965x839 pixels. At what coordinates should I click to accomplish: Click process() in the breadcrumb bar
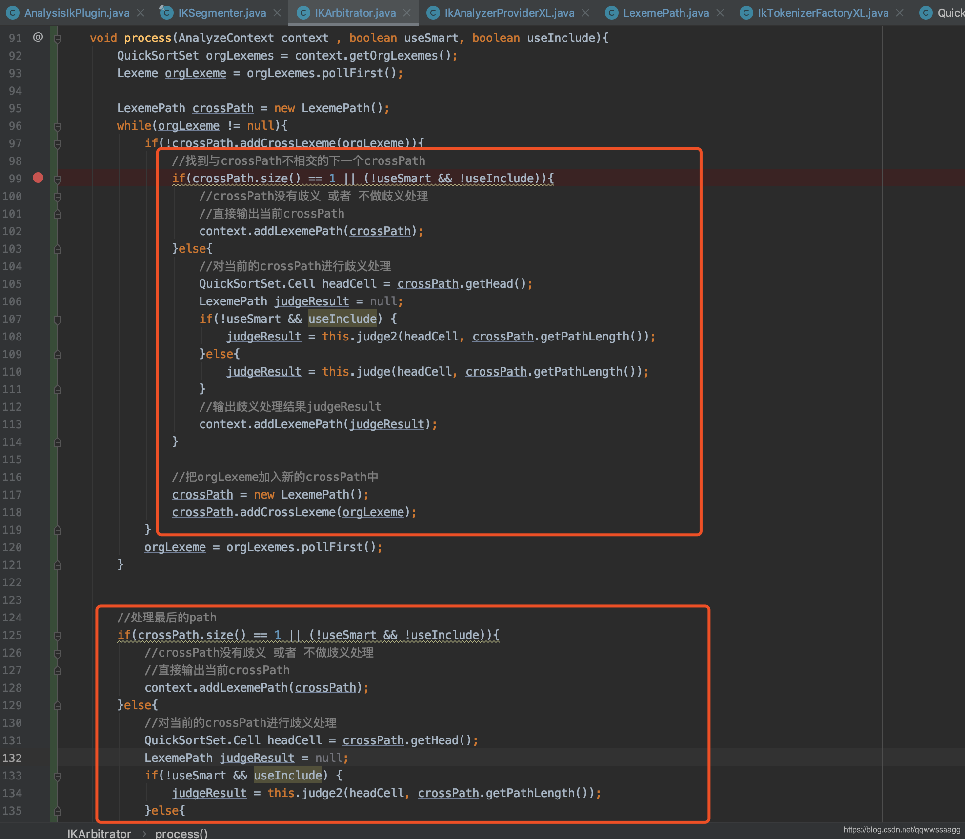pos(181,833)
